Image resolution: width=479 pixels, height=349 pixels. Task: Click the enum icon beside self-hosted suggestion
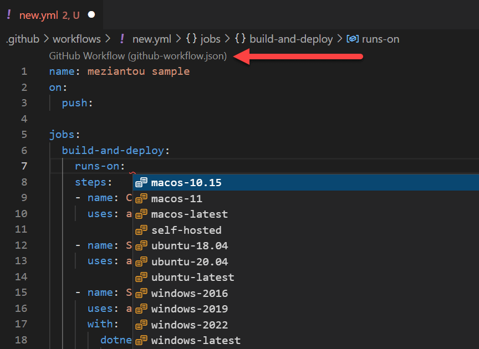[x=142, y=230]
